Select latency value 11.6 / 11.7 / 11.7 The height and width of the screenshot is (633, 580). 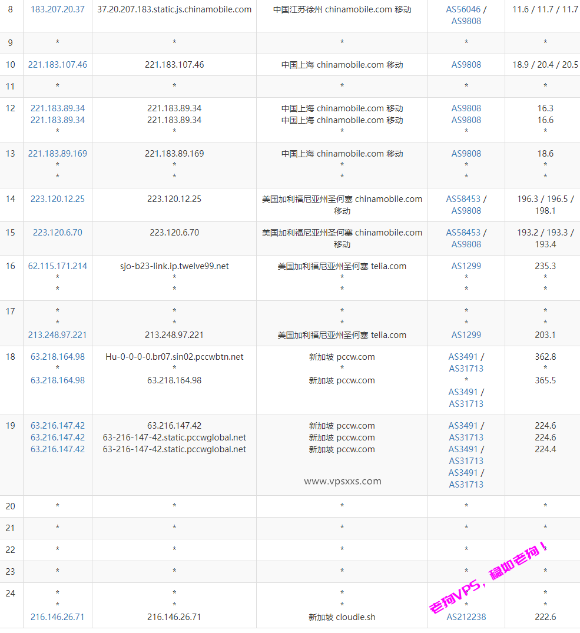click(x=545, y=9)
